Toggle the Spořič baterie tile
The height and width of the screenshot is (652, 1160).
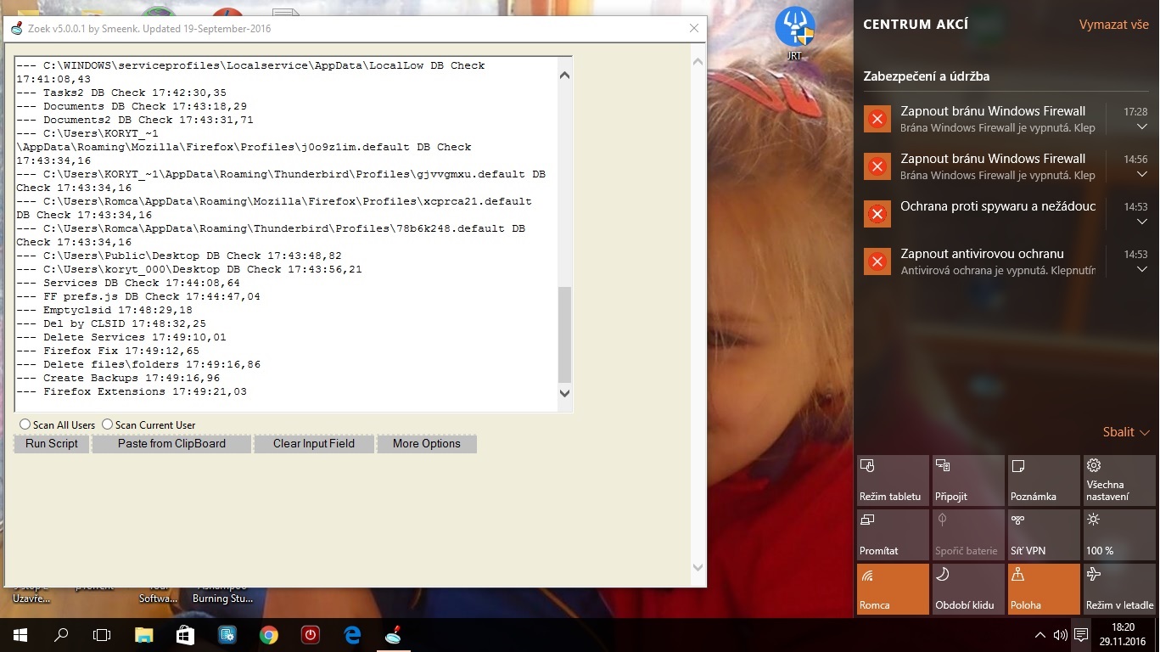coord(968,535)
